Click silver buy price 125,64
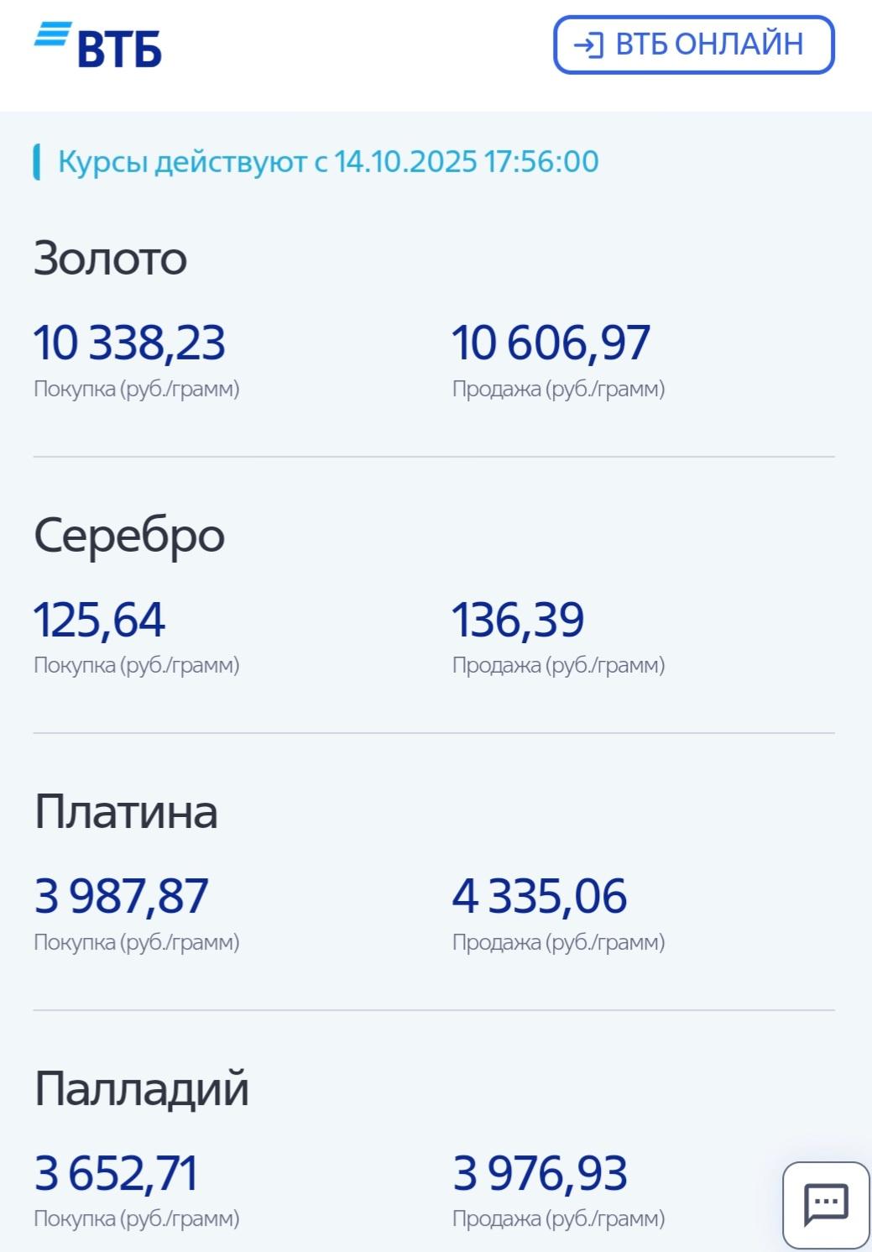This screenshot has height=1252, width=872. [x=99, y=620]
